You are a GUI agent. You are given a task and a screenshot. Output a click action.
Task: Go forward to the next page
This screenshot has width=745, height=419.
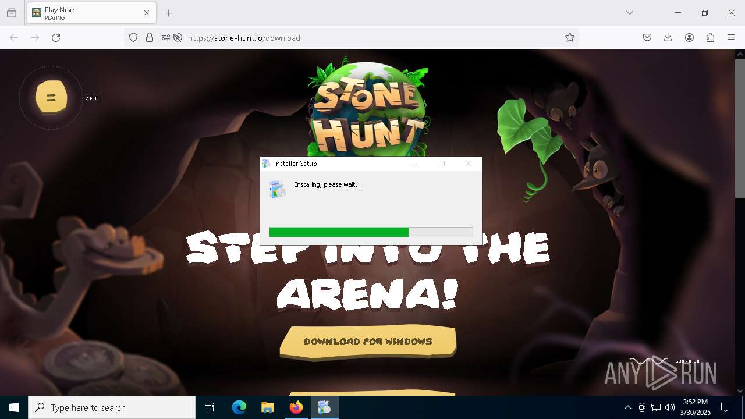click(35, 38)
